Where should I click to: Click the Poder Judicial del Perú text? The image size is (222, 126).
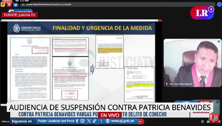point(56,121)
